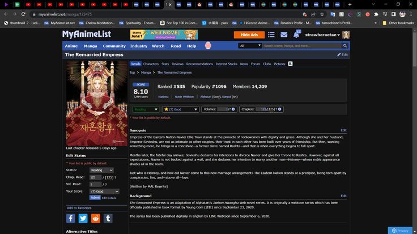The width and height of the screenshot is (417, 234).
Task: Bookmark this page with the star icon
Action: coord(322,14)
